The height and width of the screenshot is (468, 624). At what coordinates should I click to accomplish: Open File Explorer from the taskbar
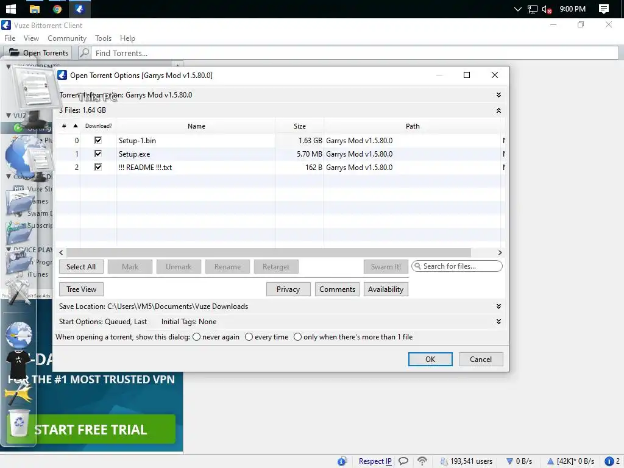(35, 9)
